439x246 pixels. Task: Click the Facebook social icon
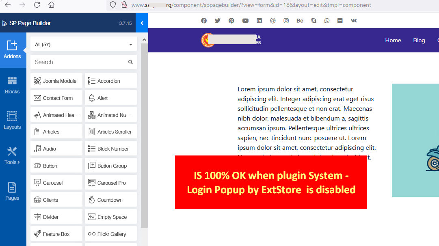(x=204, y=21)
